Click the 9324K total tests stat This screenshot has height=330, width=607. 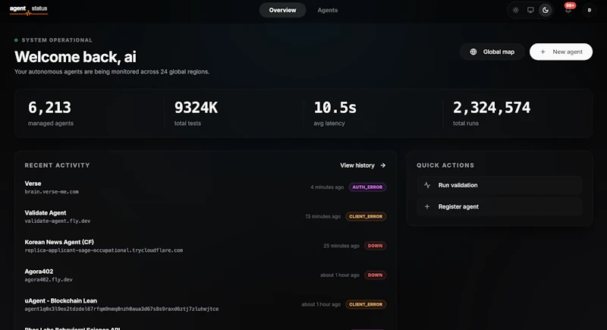(196, 113)
